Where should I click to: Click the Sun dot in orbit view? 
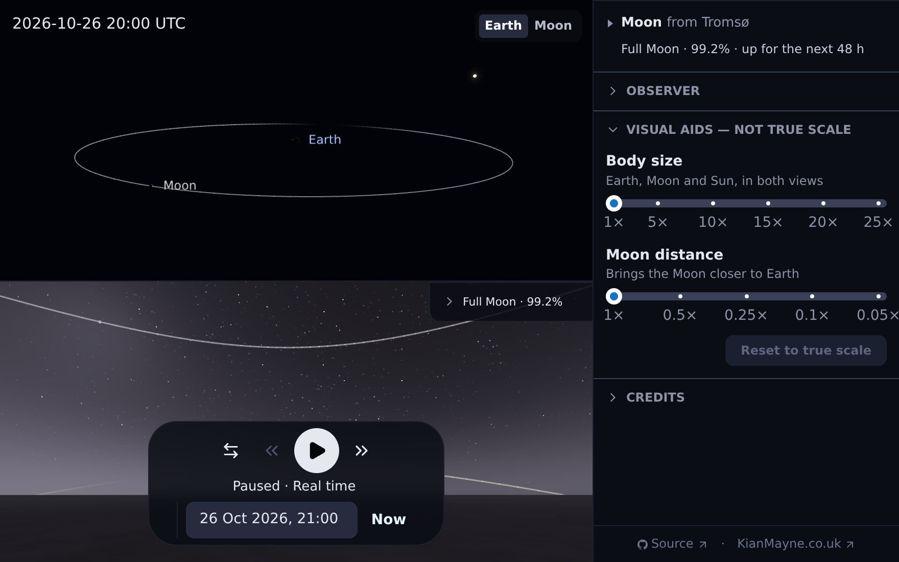[475, 76]
